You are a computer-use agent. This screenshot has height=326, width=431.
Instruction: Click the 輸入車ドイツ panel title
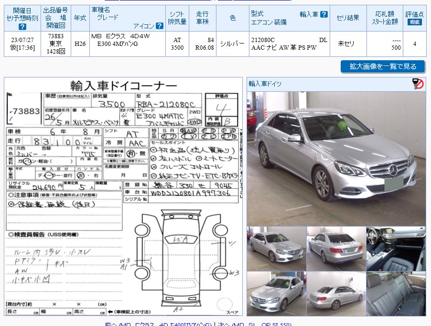pyautogui.click(x=265, y=84)
